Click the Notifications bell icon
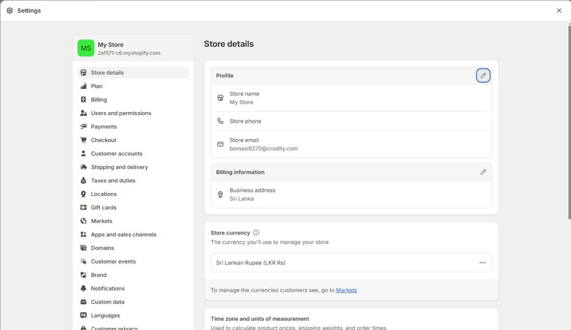This screenshot has width=571, height=330. (84, 288)
